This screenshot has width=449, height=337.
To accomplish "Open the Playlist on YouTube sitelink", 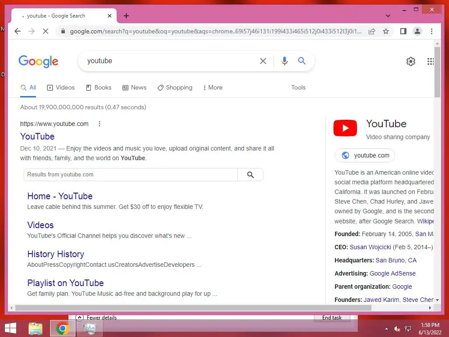I will 65,283.
